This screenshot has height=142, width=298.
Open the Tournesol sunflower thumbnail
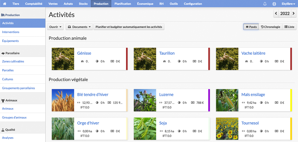click(x=227, y=129)
